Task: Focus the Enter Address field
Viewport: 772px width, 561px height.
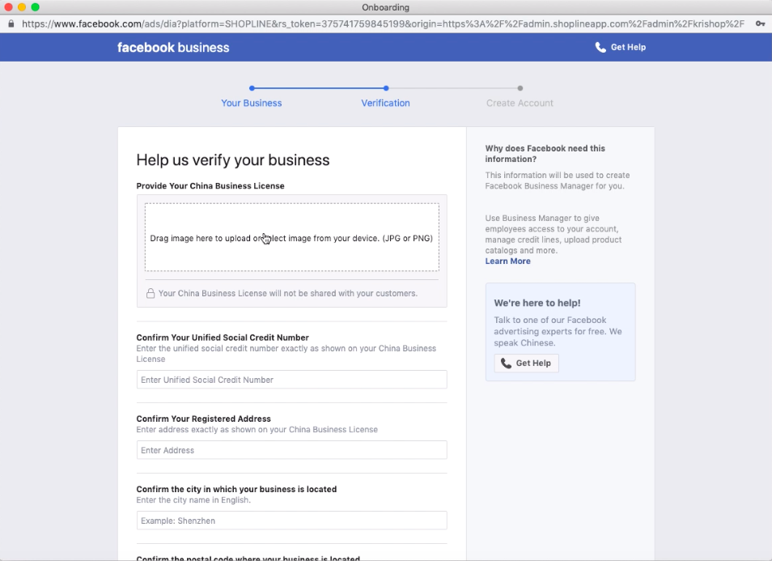Action: coord(292,450)
